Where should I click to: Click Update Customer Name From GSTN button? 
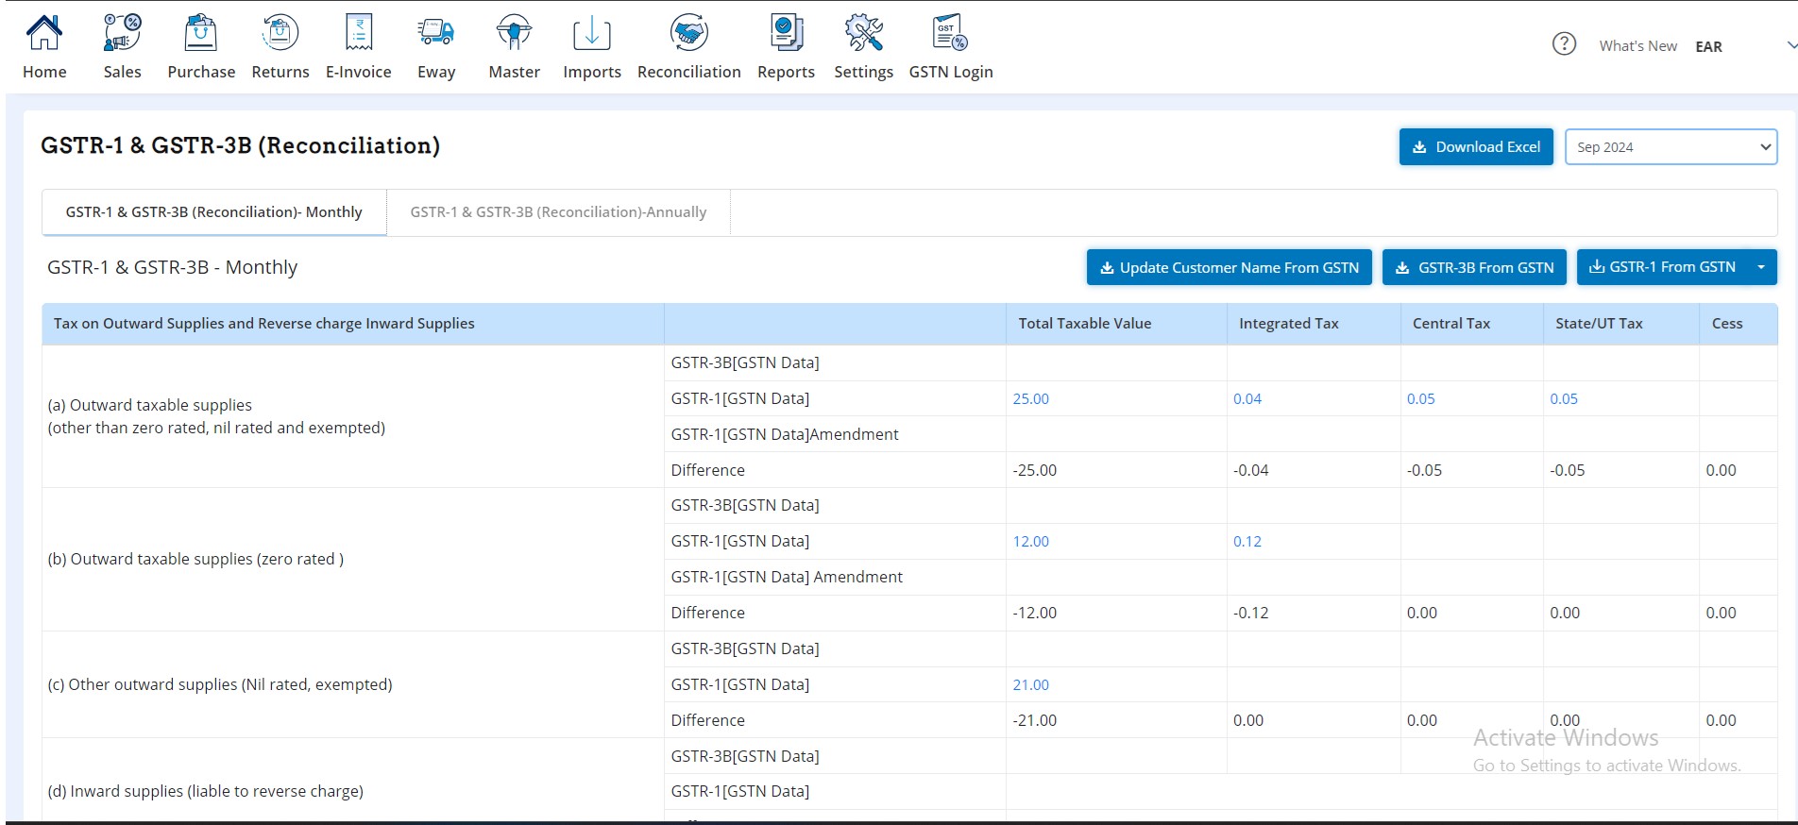coord(1230,267)
